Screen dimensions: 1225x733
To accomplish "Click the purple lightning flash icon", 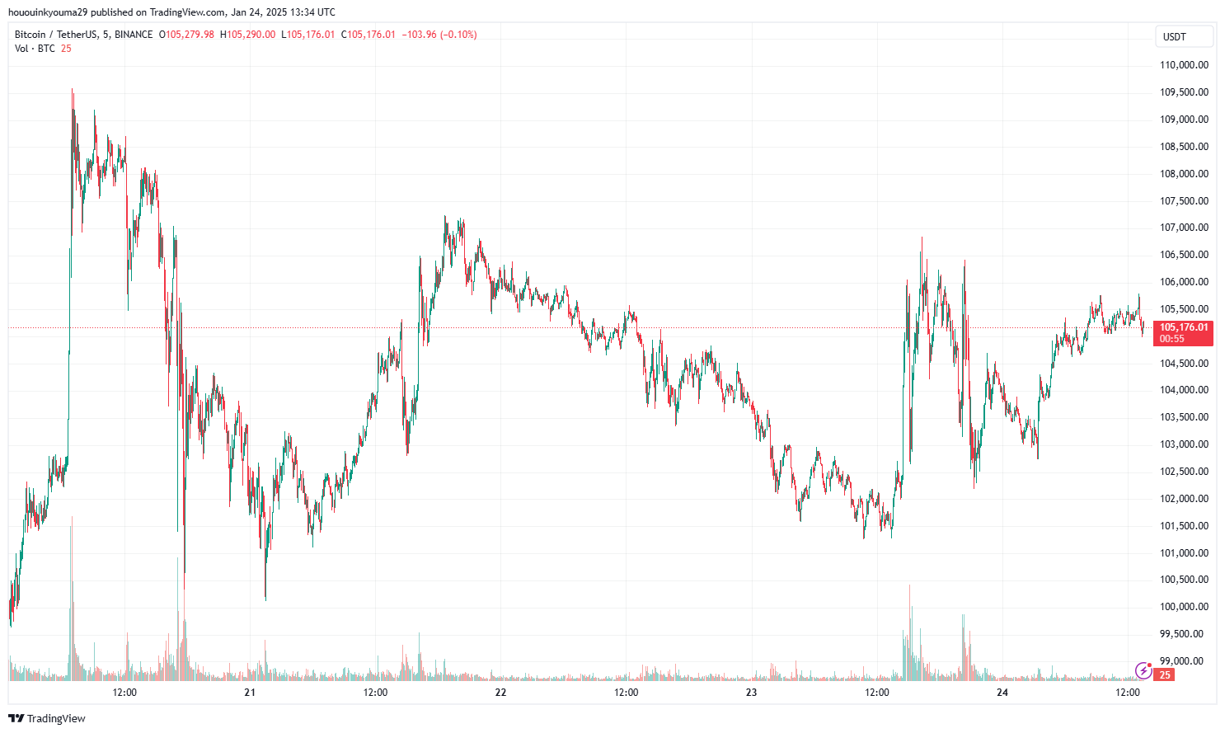I will tap(1143, 670).
